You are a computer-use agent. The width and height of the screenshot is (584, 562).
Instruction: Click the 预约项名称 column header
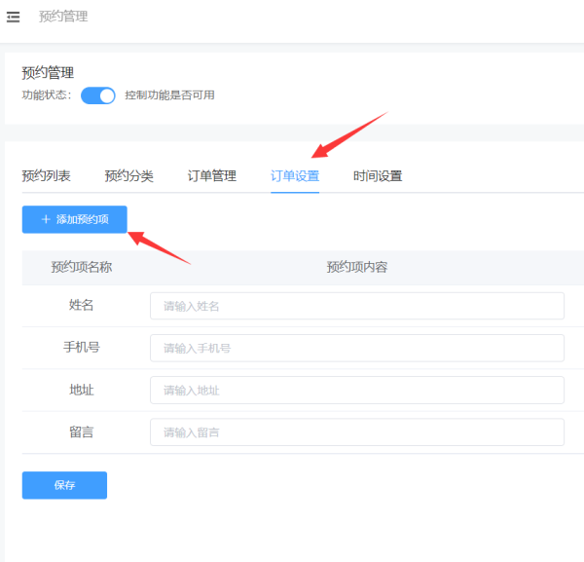[82, 267]
